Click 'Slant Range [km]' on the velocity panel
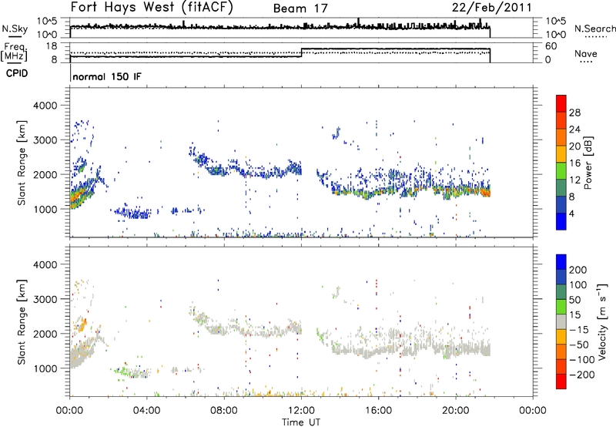The height and width of the screenshot is (427, 616). pyautogui.click(x=22, y=322)
